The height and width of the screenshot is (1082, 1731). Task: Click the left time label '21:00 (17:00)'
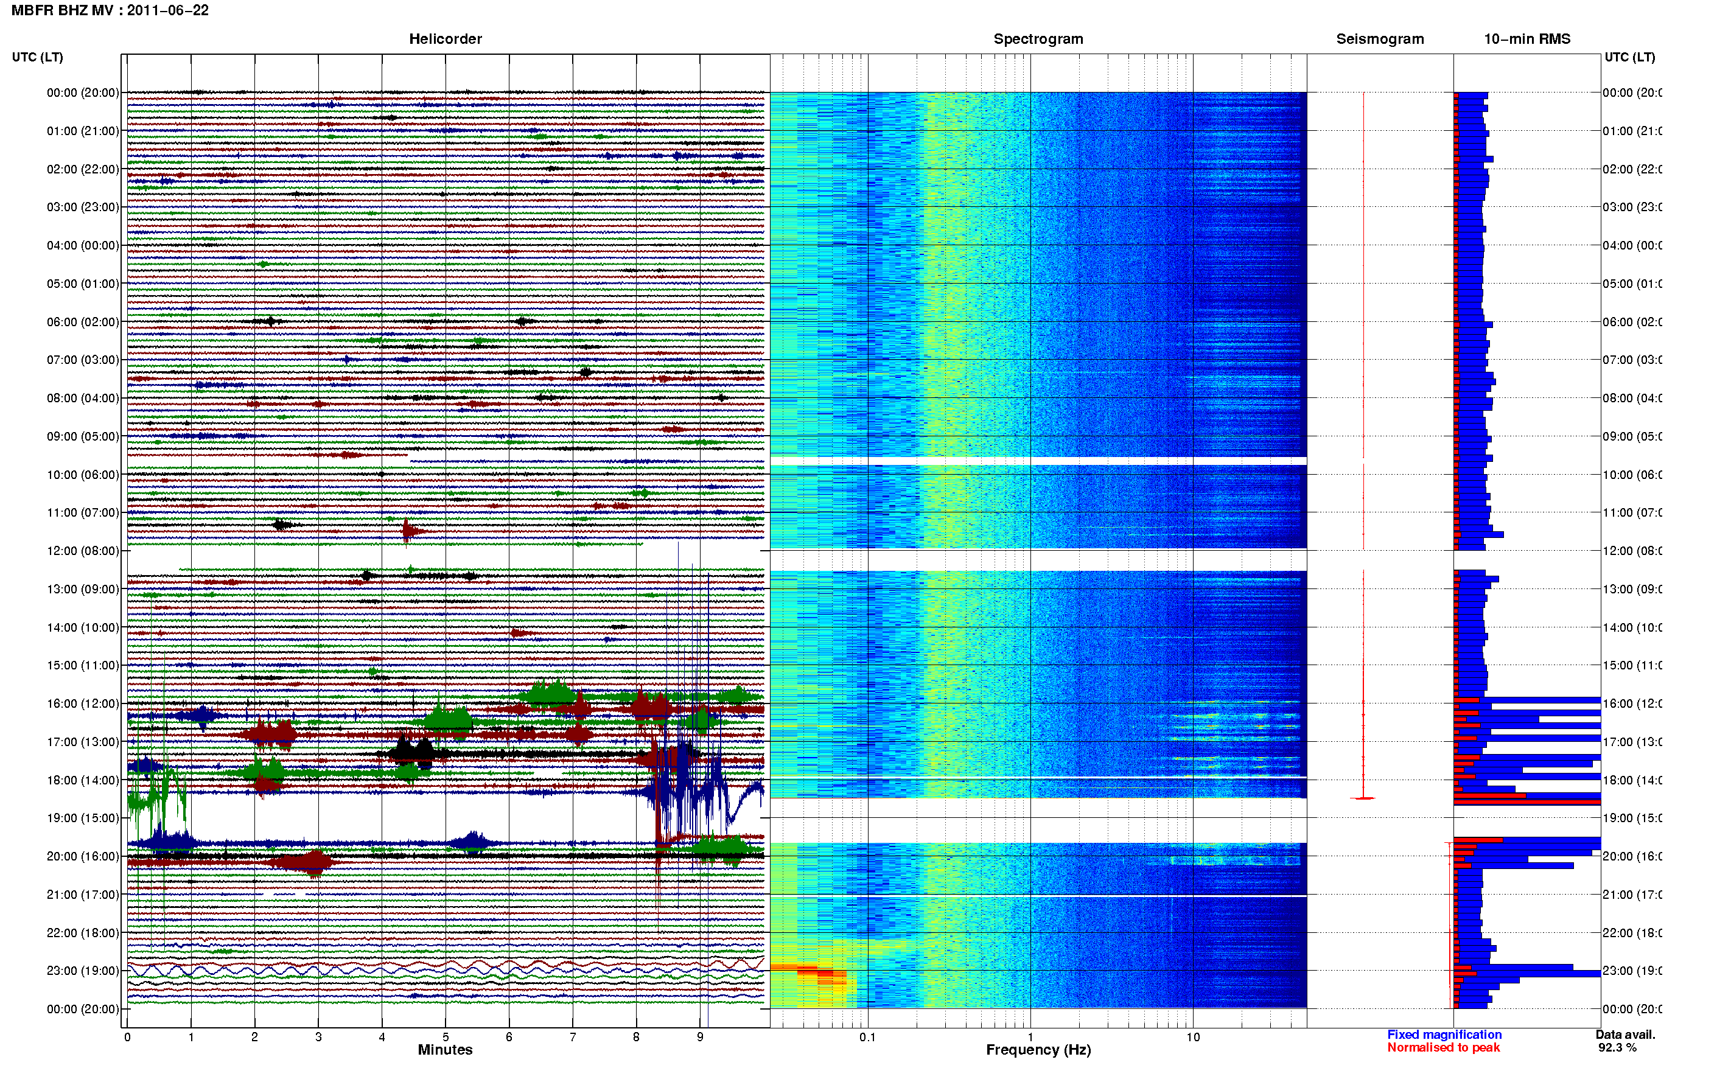pyautogui.click(x=83, y=895)
